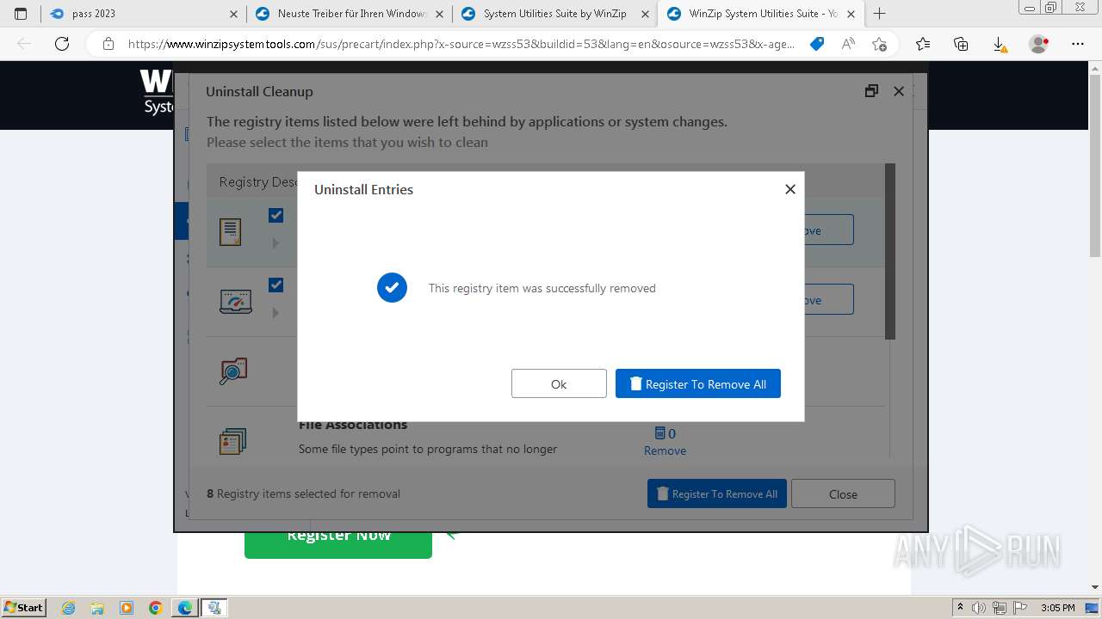Expand the second registry item row arrow
1102x619 pixels.
[275, 313]
